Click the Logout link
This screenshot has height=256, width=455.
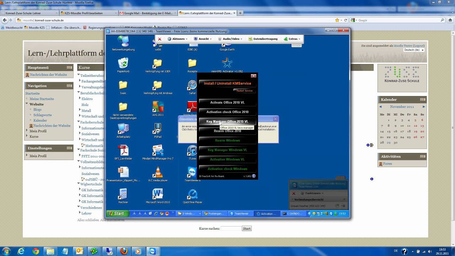pyautogui.click(x=419, y=46)
